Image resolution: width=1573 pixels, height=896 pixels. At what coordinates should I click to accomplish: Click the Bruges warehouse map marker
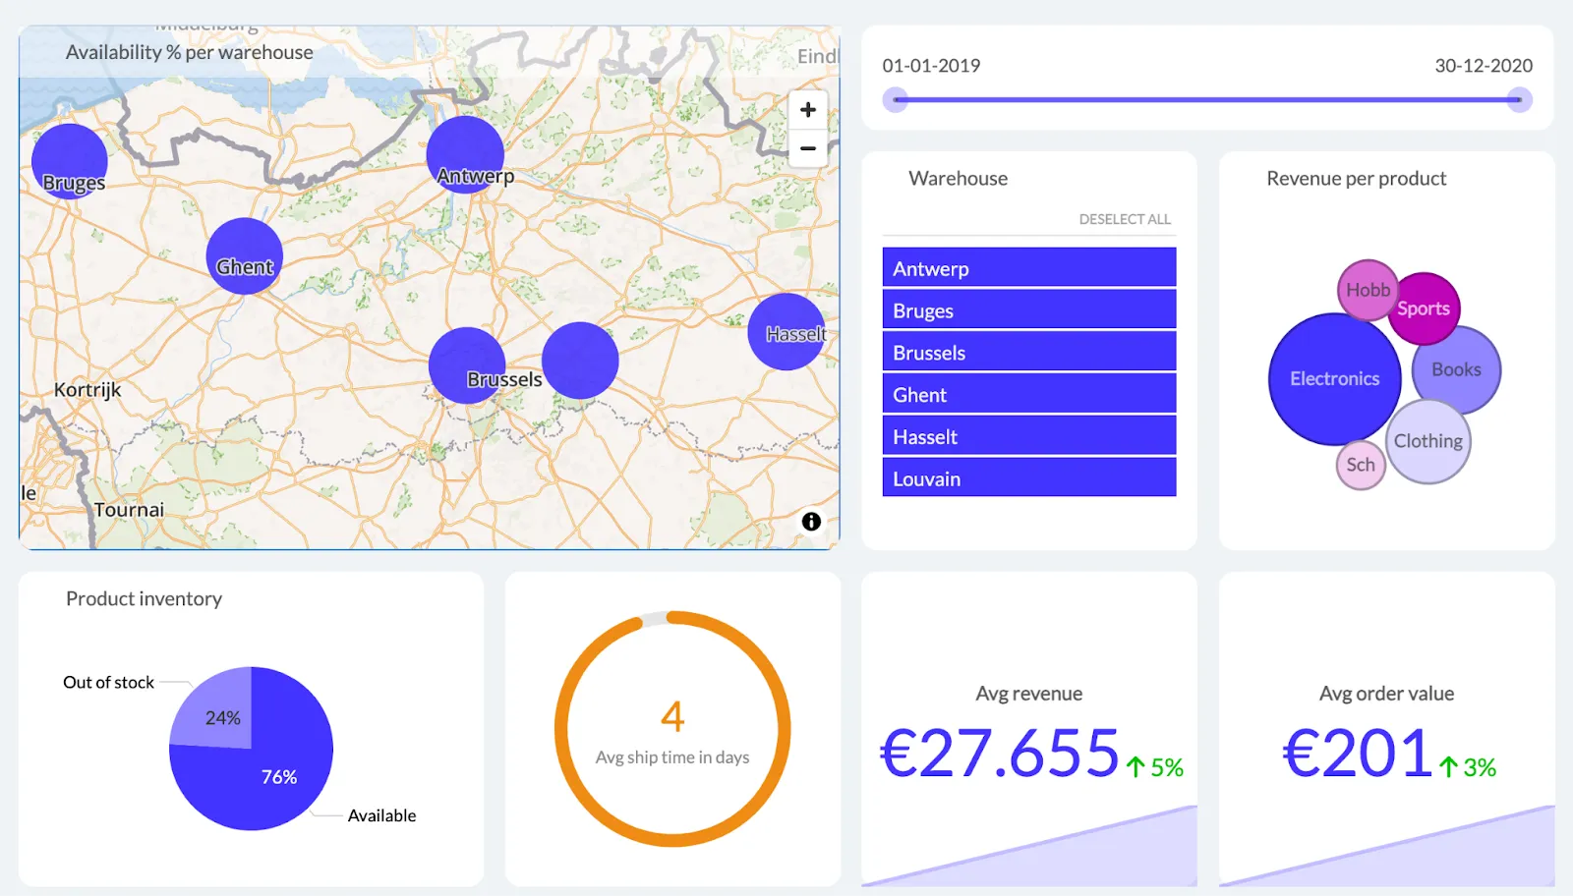70,161
